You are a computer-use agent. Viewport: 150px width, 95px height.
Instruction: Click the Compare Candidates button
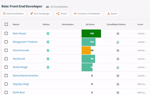coord(87,13)
